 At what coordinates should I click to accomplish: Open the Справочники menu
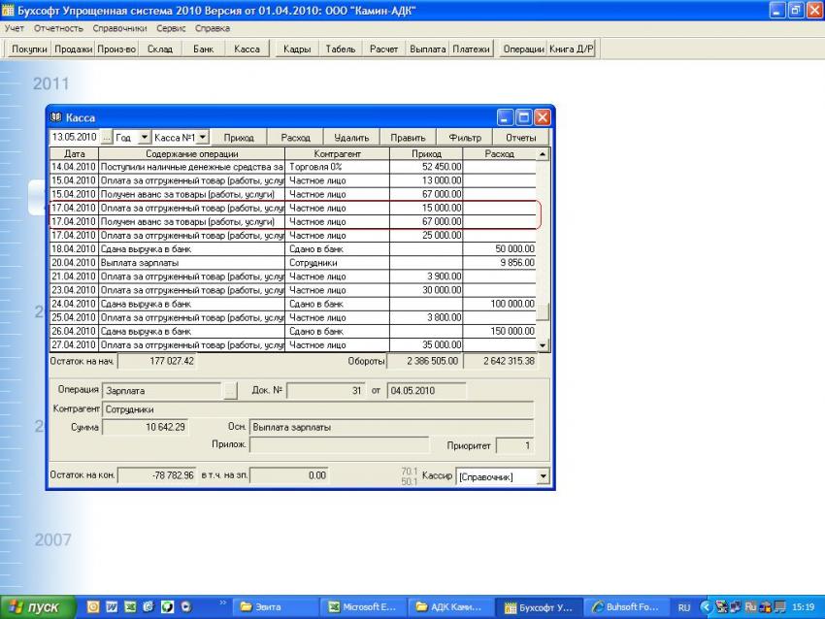pyautogui.click(x=119, y=28)
